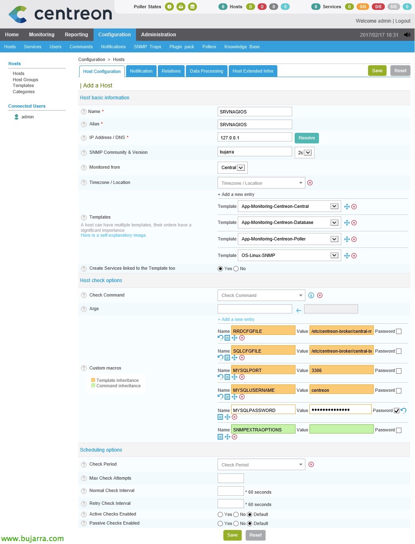Click move icon for App-Monitoring-Centreon-Central template

coord(347,207)
